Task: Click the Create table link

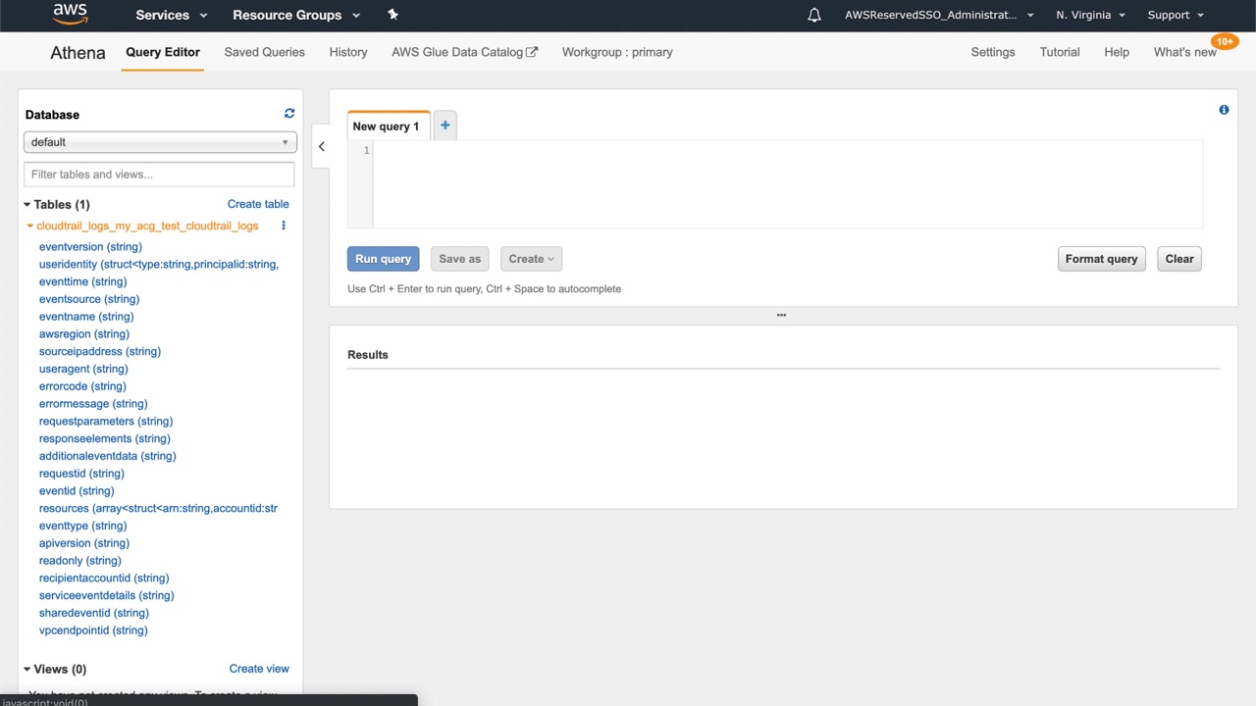Action: pos(258,204)
